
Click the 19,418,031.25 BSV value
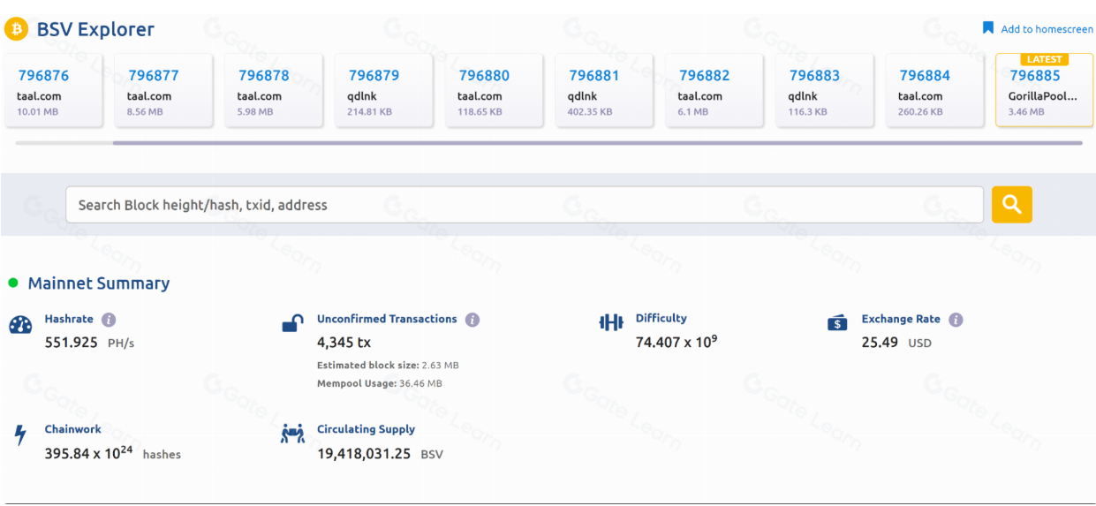pyautogui.click(x=380, y=454)
